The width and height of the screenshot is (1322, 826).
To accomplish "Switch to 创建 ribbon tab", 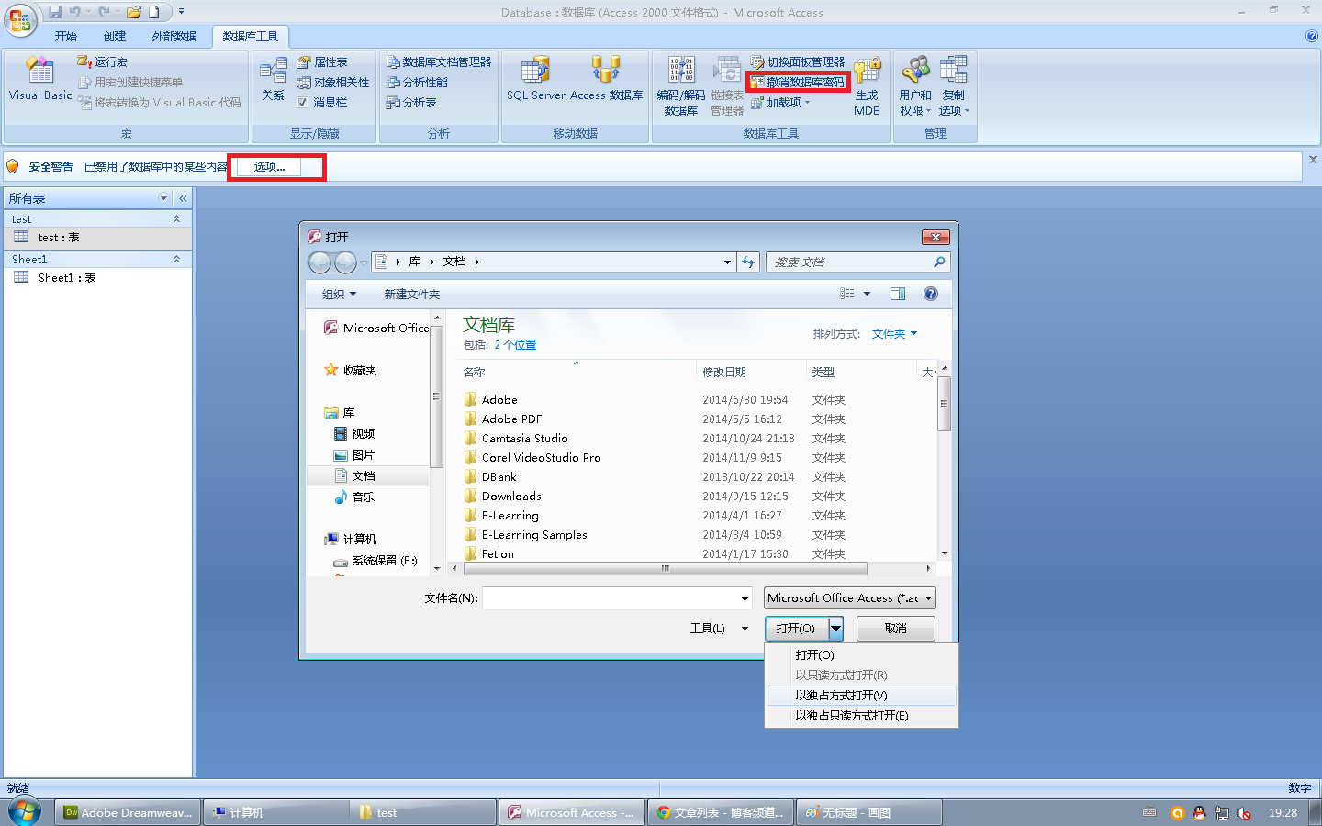I will 115,36.
